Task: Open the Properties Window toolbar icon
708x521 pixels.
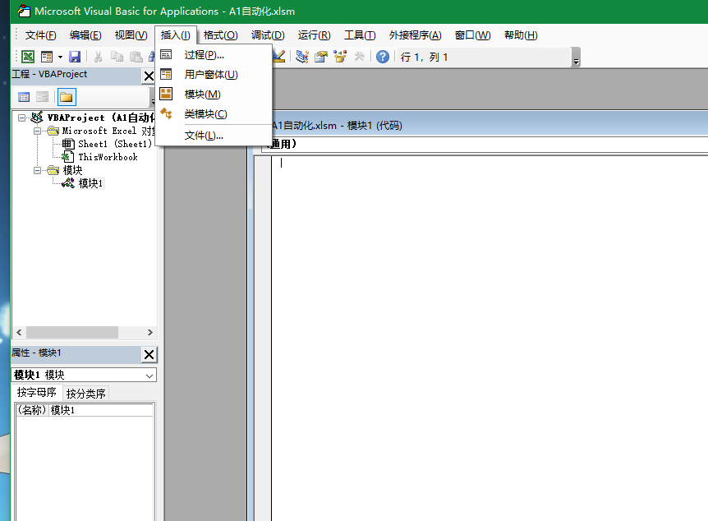Action: tap(321, 57)
